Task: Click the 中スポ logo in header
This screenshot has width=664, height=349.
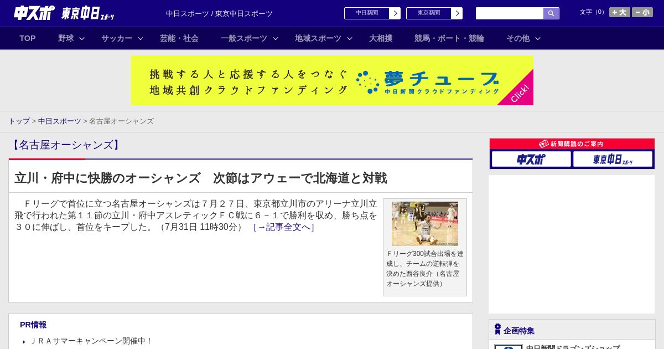Action: tap(34, 13)
